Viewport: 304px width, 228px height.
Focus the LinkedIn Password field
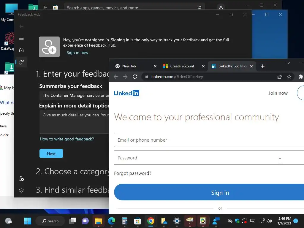(x=209, y=158)
